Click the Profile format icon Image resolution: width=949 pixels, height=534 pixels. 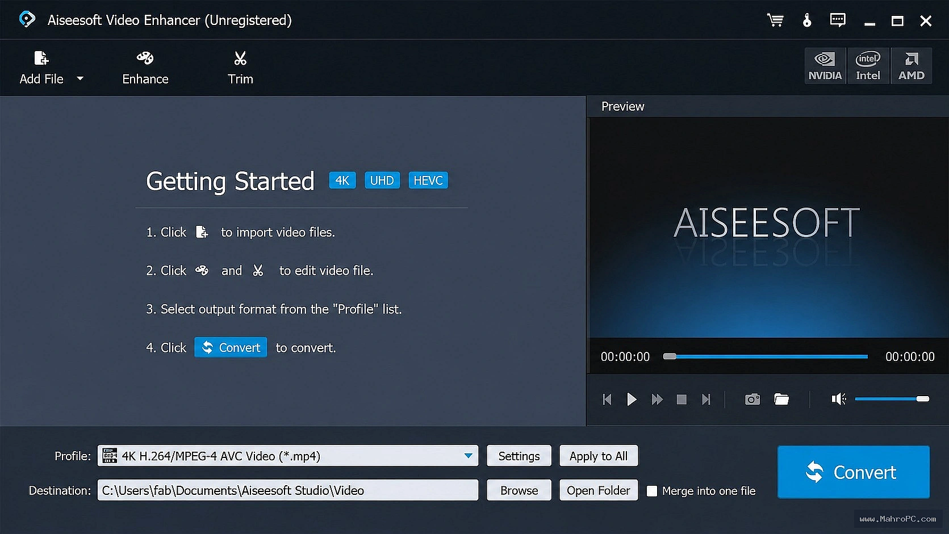(x=110, y=456)
